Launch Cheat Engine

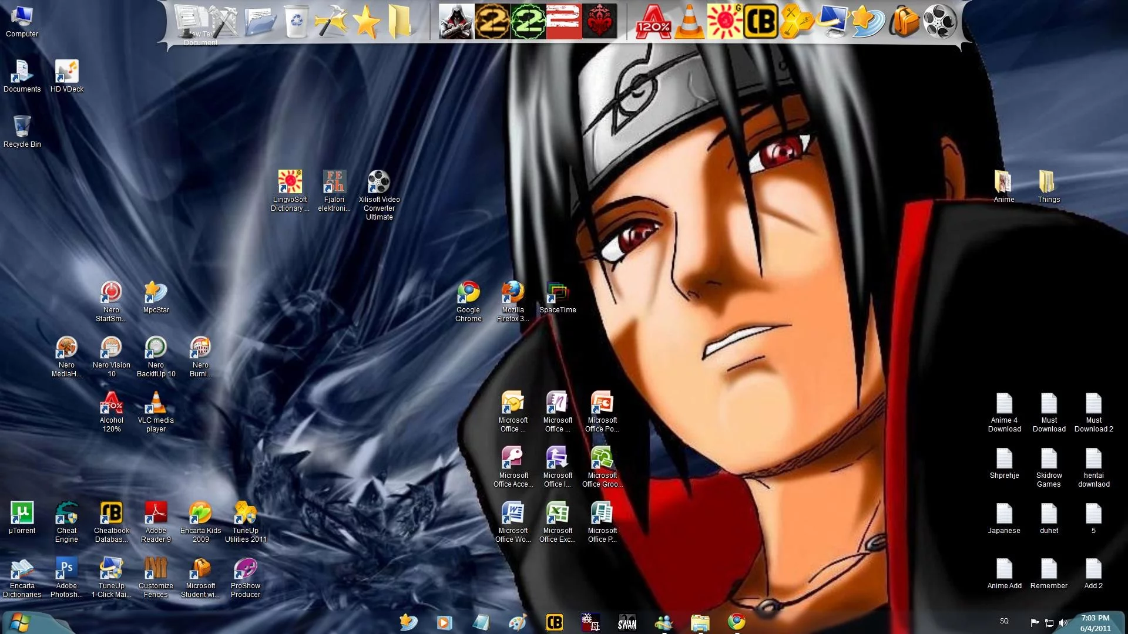point(66,522)
